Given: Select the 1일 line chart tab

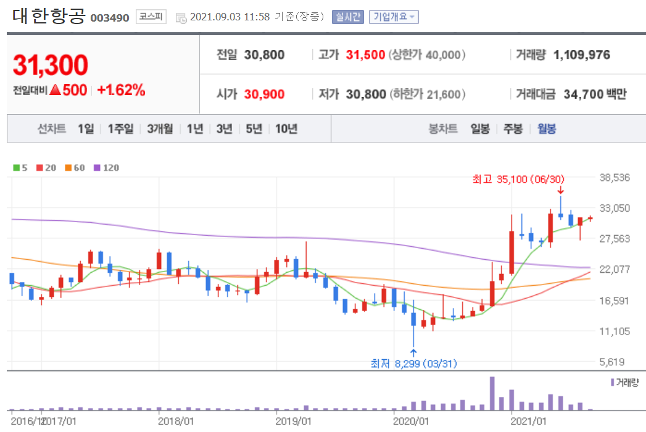Looking at the screenshot, I should 86,129.
